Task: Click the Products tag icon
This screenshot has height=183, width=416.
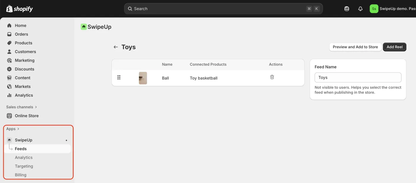Action: tap(10, 43)
